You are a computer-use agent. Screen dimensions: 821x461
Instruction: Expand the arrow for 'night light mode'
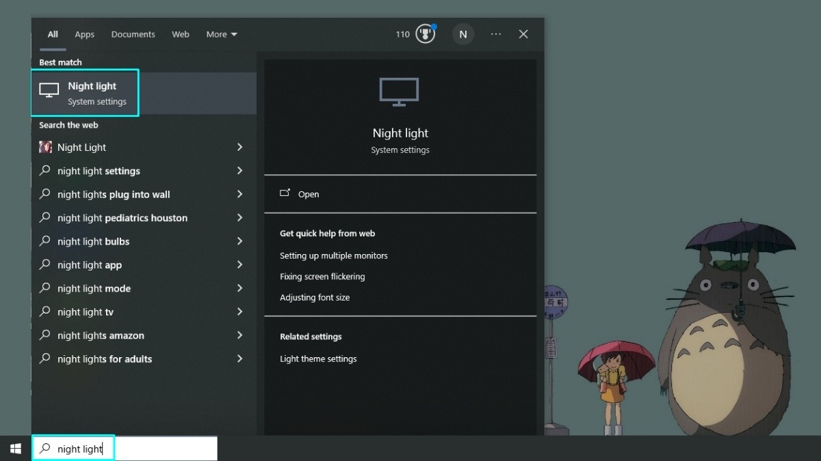[x=239, y=288]
